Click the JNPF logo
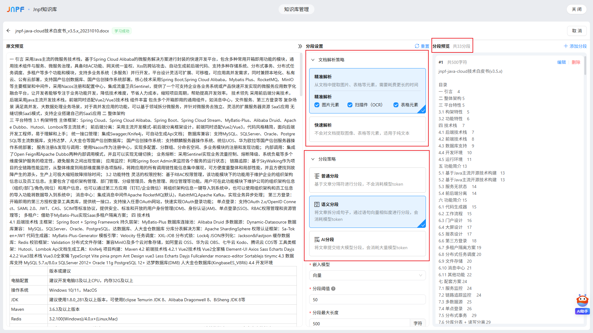This screenshot has width=593, height=333. (x=15, y=9)
